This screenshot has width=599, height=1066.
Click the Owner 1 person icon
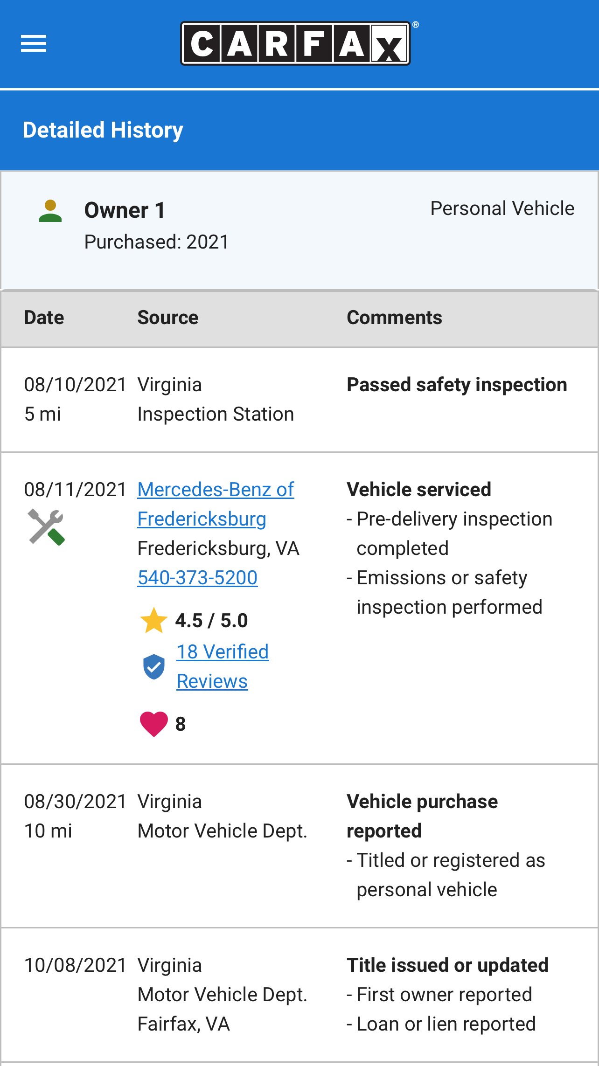coord(50,211)
